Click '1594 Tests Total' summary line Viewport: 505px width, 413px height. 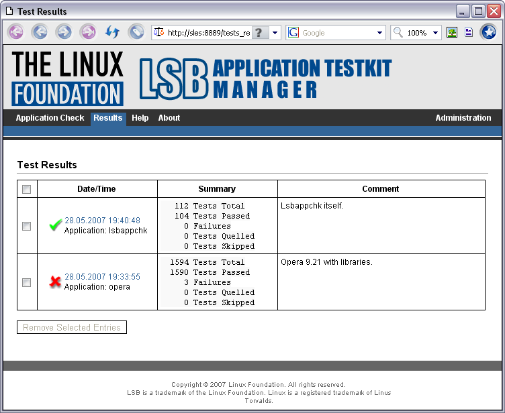[x=208, y=262]
